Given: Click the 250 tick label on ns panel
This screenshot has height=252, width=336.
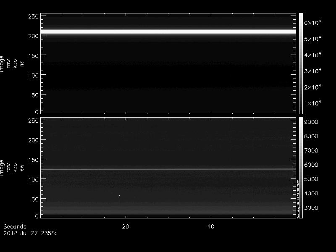Looking at the screenshot, I should point(34,16).
